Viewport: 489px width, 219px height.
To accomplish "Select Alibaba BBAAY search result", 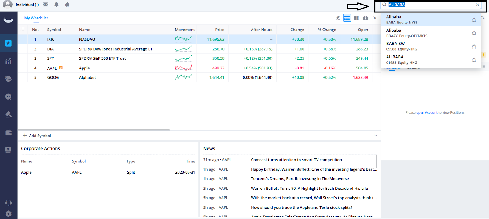I will coord(431,33).
